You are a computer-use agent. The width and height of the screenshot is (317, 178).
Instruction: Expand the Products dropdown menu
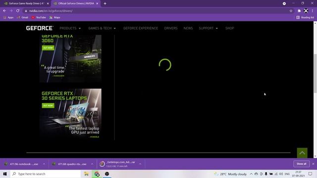tap(70, 28)
